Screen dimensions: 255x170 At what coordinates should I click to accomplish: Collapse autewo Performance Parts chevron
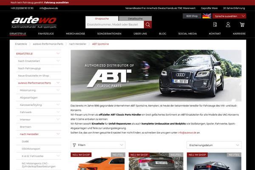tap(58, 83)
